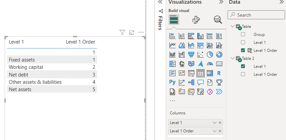
Task: Select the Working capital cell
Action: click(x=26, y=67)
